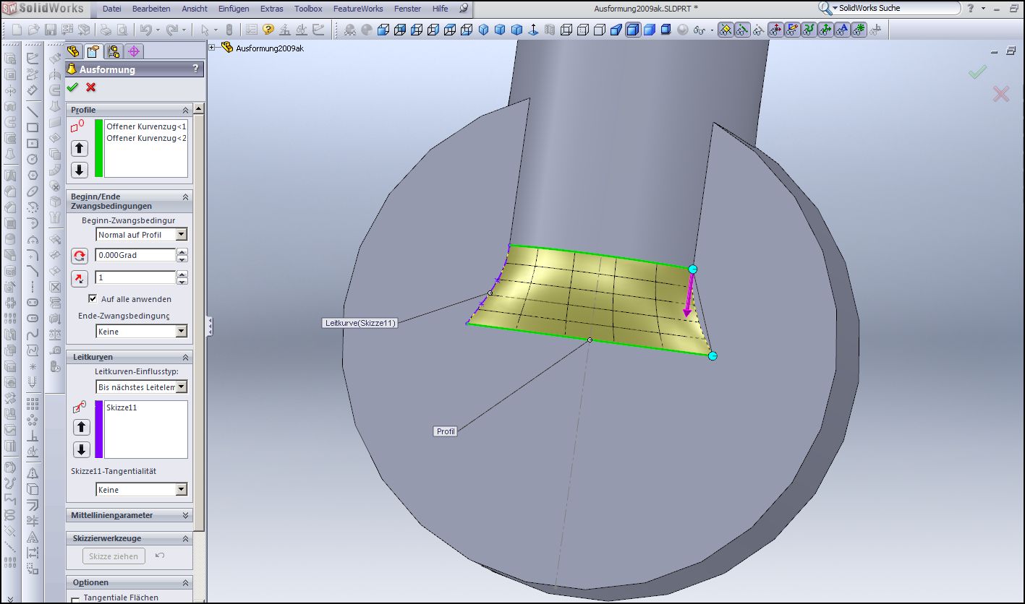Screen dimensions: 1025x604
Task: Open the ConfigurationManager tab icon
Action: click(113, 51)
